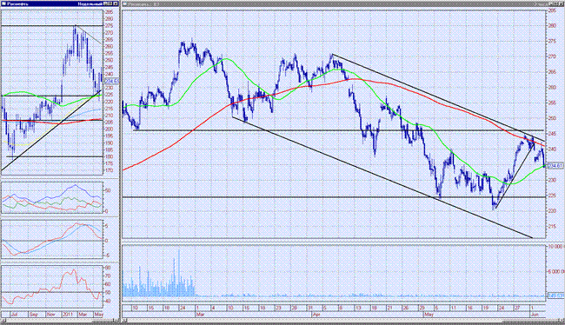Select the Jun label on the main timeline
Viewport: 565px width, 325px height.
[535, 315]
